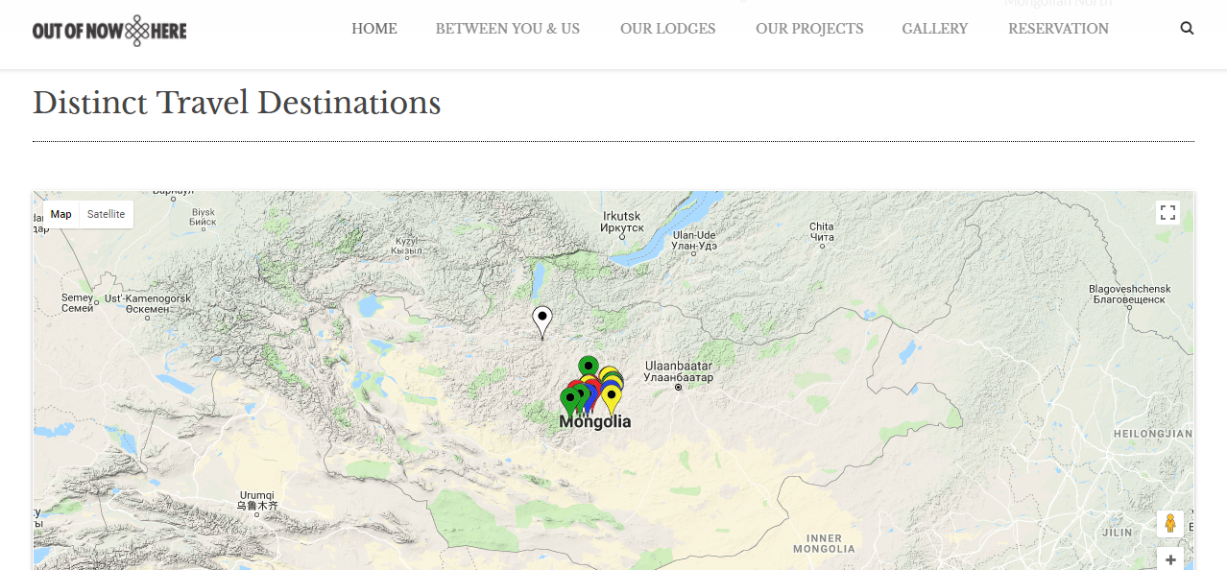The height and width of the screenshot is (570, 1227).
Task: Switch map type to Satellite
Action: (x=106, y=214)
